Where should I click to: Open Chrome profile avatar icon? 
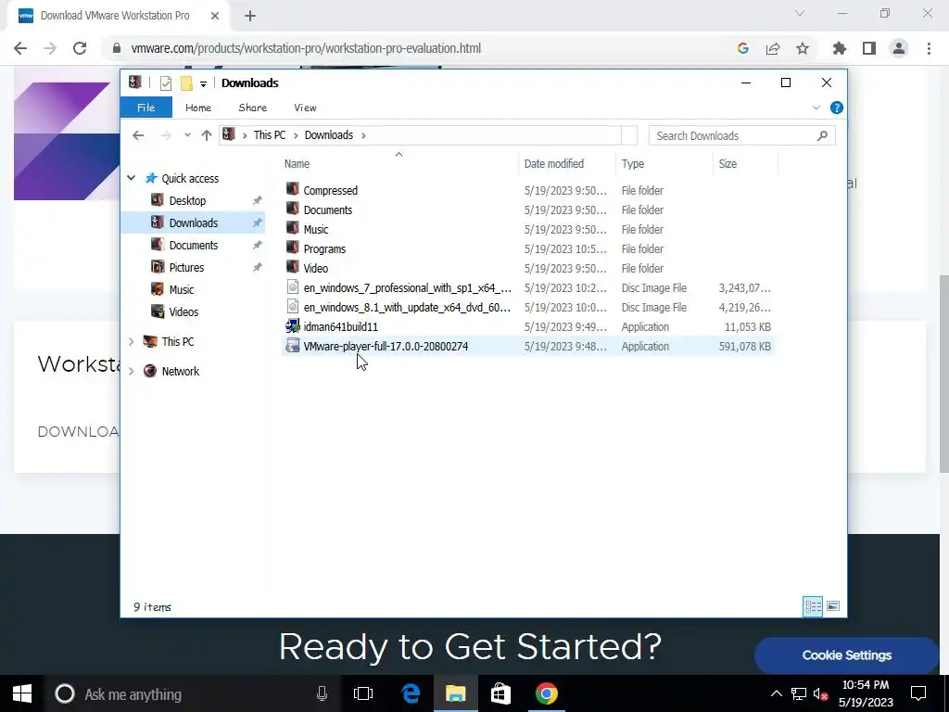click(899, 48)
